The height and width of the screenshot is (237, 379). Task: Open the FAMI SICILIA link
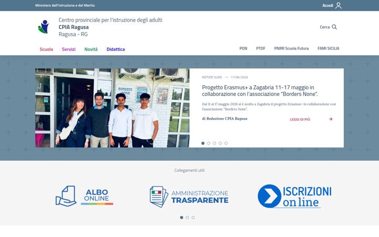(328, 48)
